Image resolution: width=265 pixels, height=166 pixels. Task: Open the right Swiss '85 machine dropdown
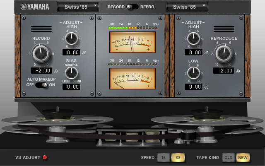[x=187, y=7]
